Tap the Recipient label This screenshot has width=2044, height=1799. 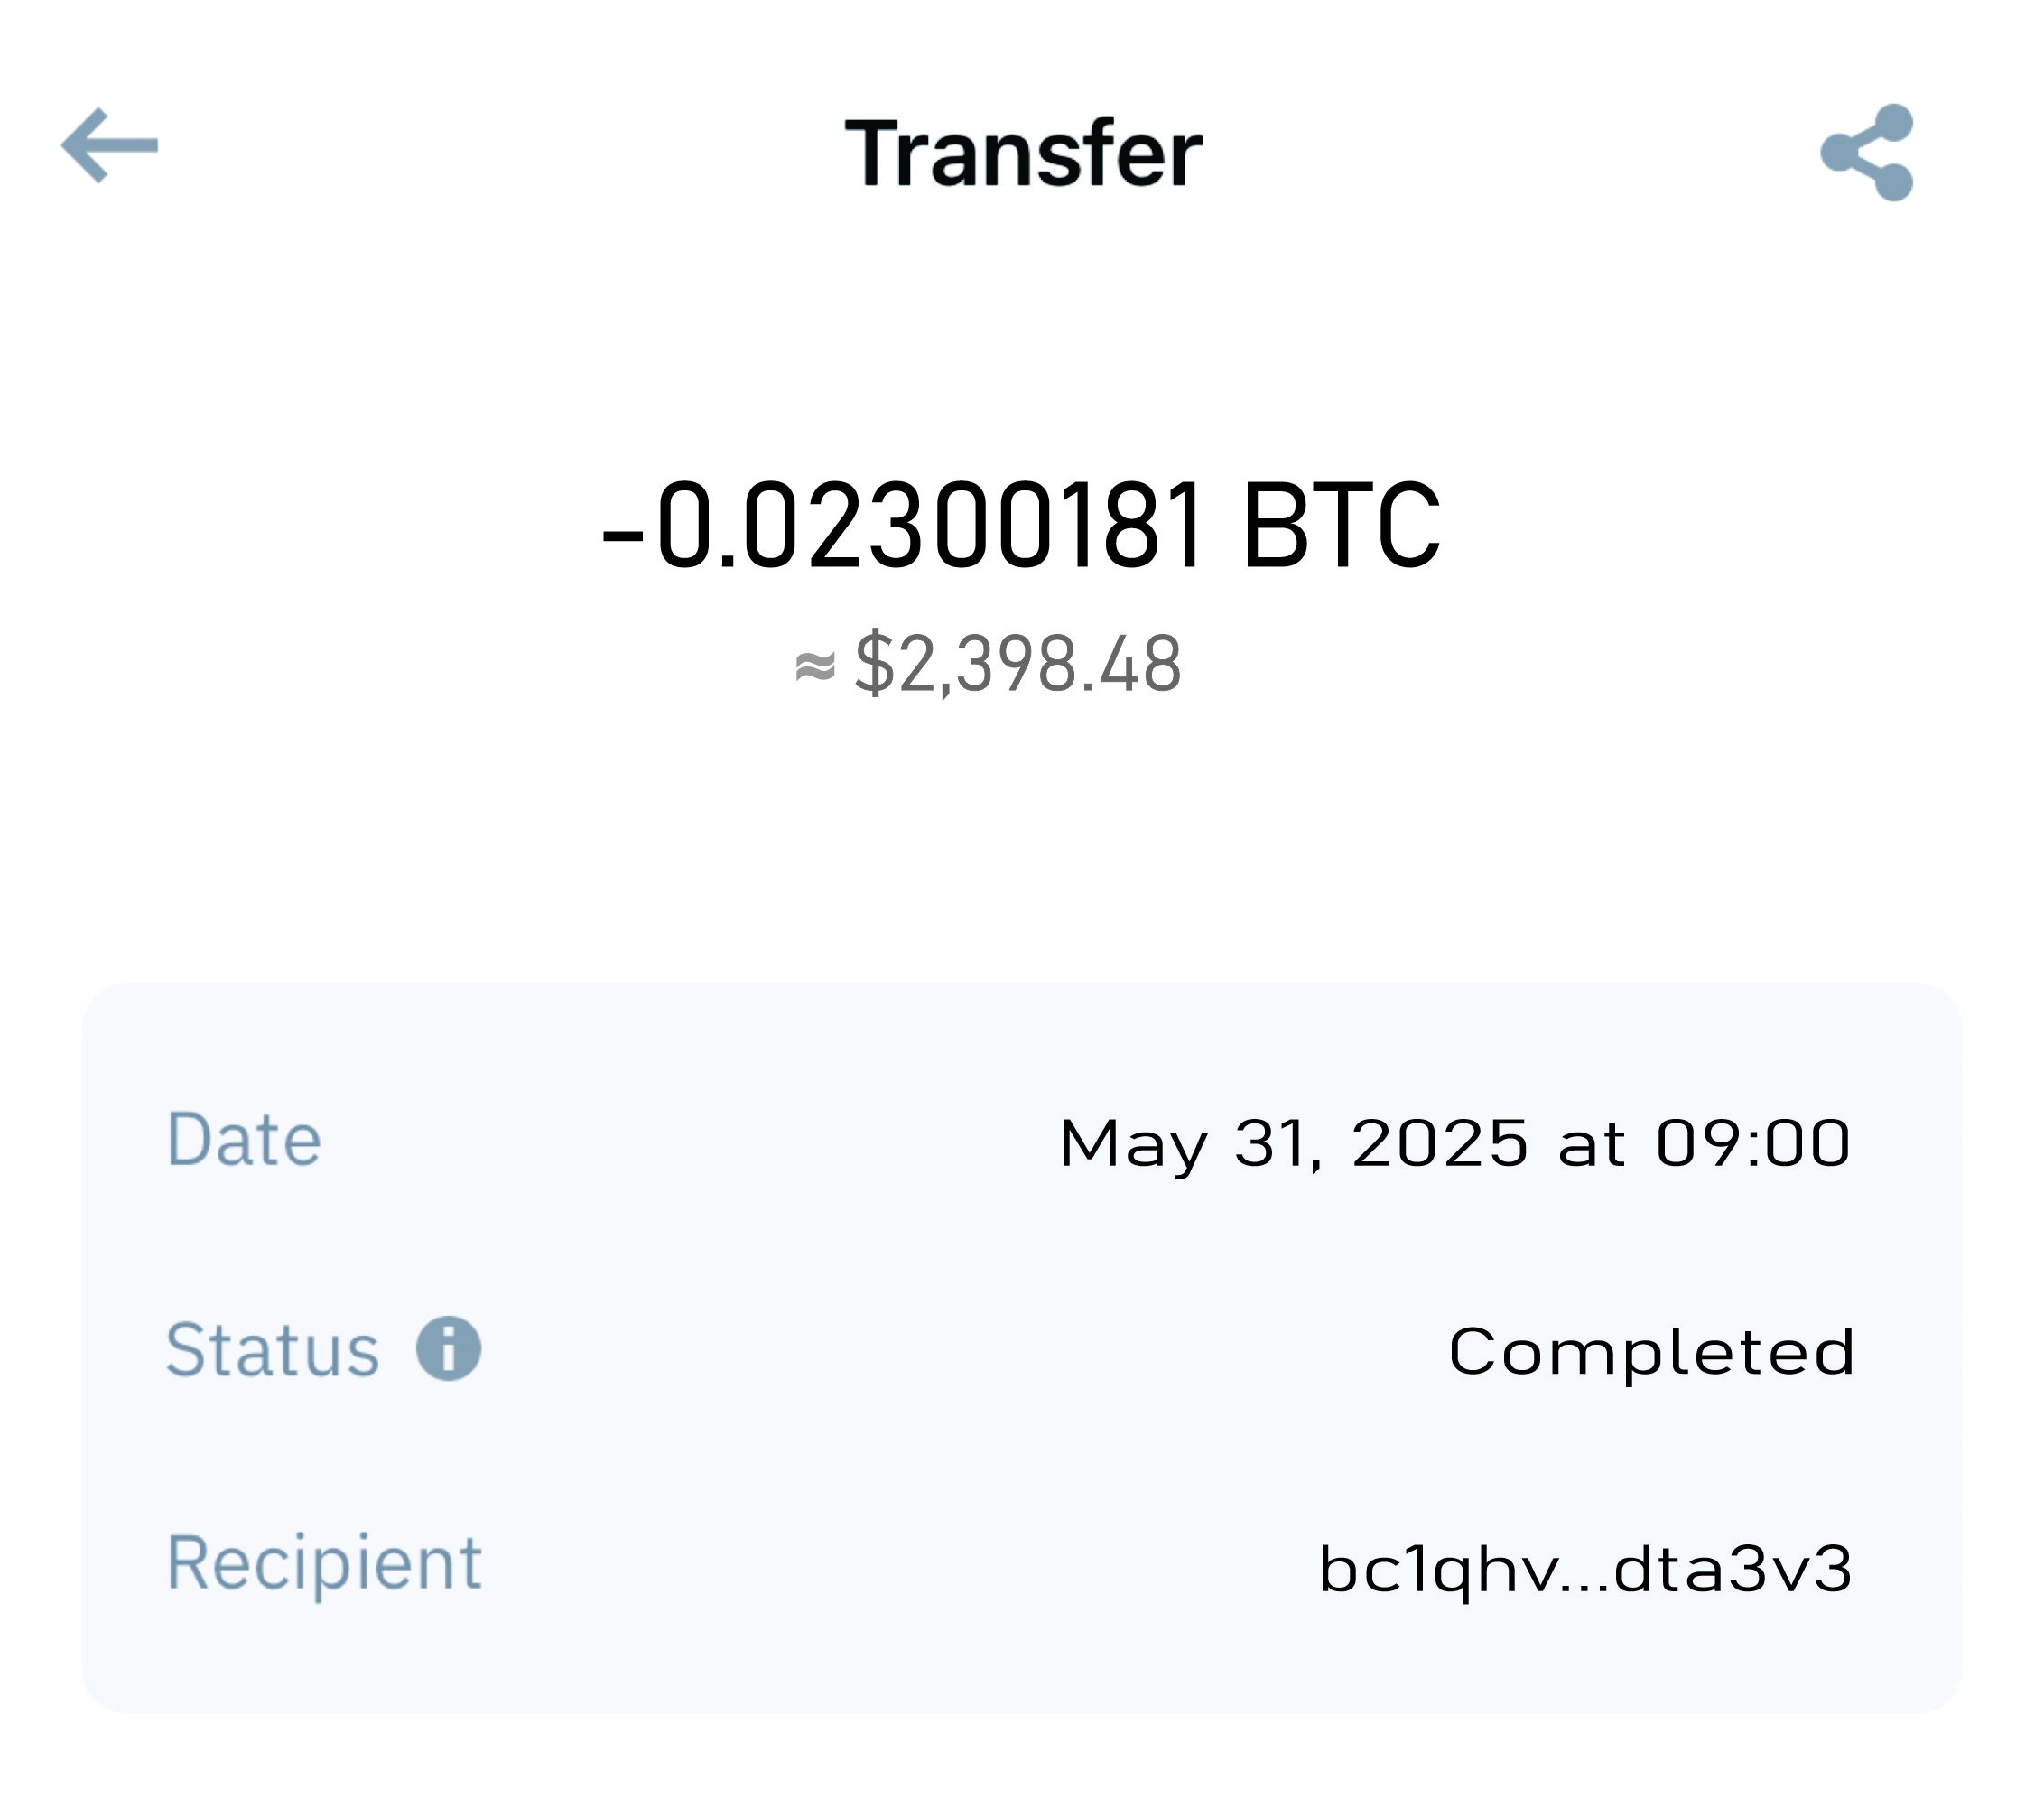click(324, 1563)
